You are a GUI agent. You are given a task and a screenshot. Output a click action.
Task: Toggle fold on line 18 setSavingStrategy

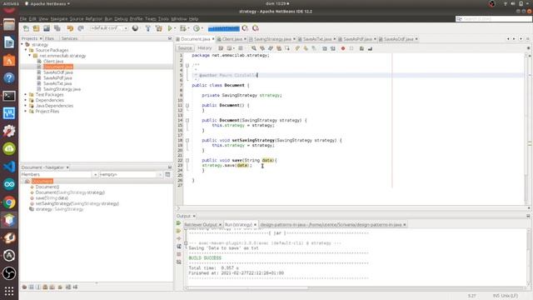(187, 140)
